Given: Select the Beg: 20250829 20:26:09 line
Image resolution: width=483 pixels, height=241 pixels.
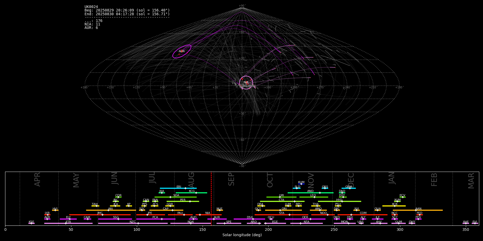Looking at the screenshot, I should (x=127, y=10).
